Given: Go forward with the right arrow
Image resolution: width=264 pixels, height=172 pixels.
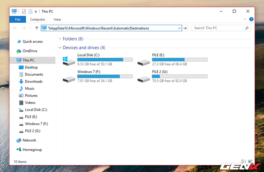Looking at the screenshot, I should tap(24, 28).
